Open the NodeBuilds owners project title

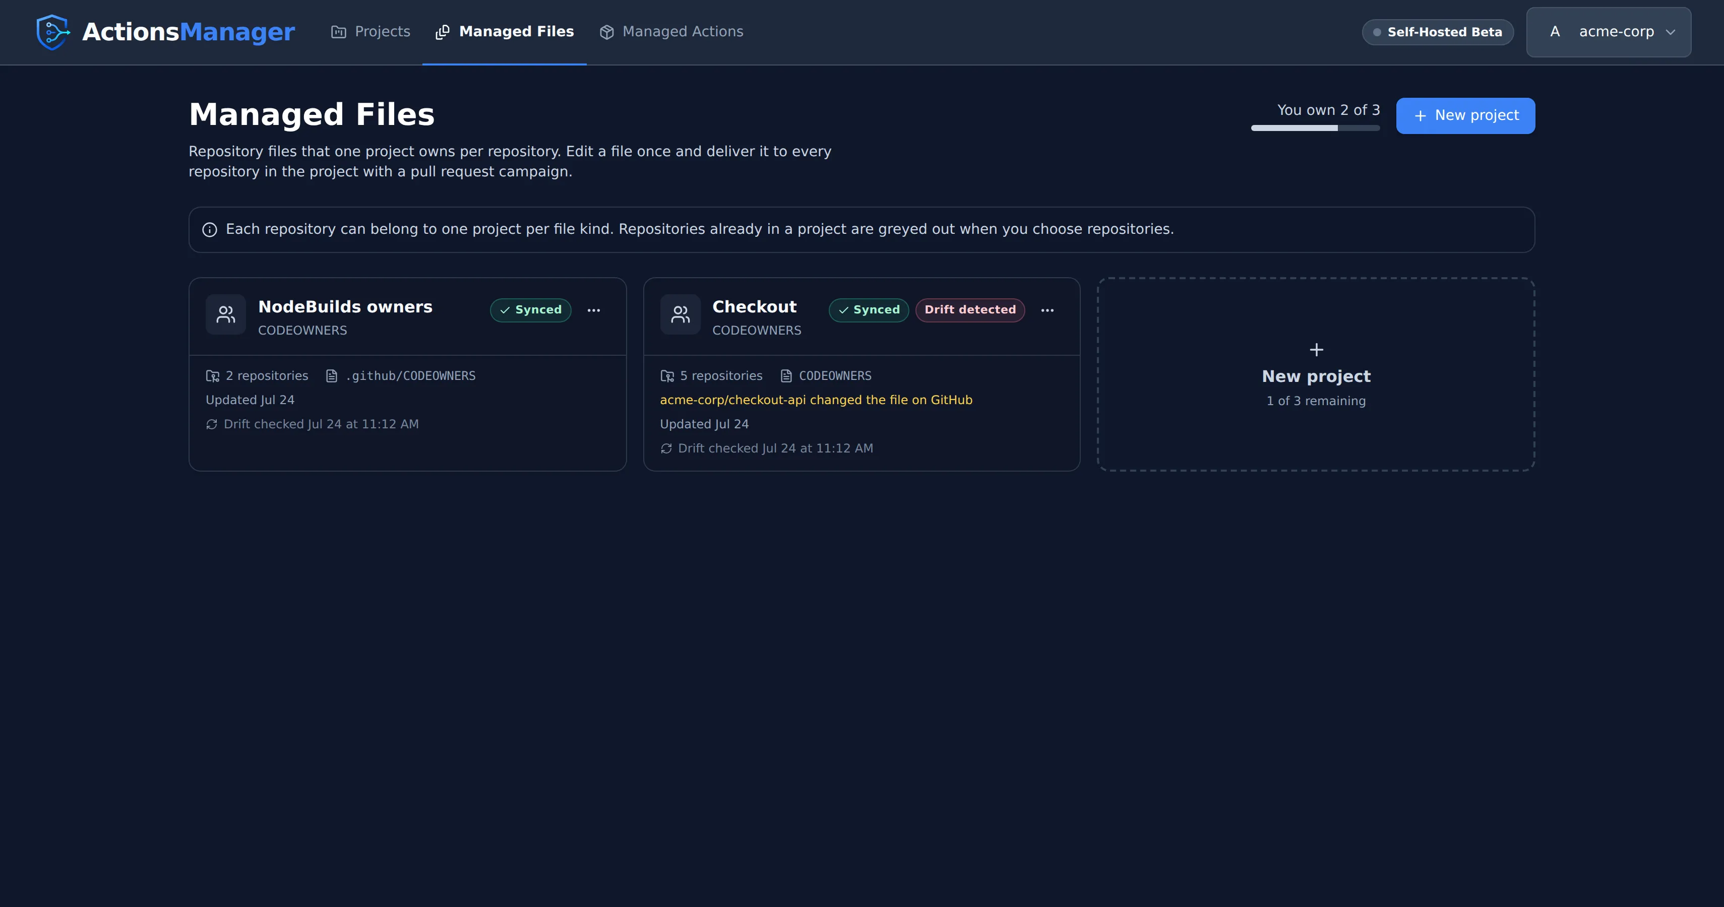click(345, 307)
